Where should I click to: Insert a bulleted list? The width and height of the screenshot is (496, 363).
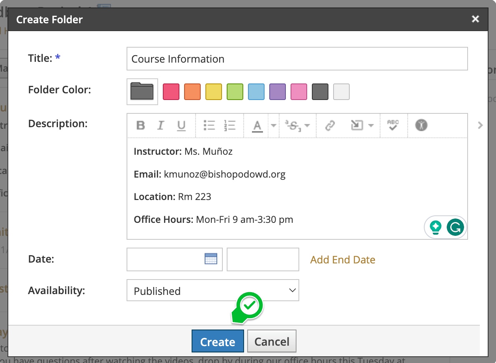coord(209,126)
